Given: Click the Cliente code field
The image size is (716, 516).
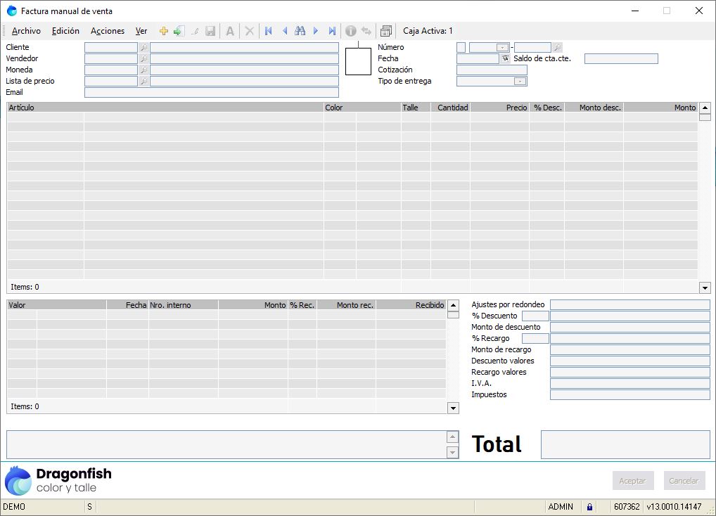Looking at the screenshot, I should (111, 47).
